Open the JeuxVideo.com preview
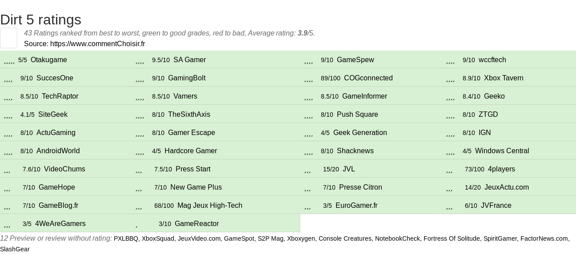Screen dimensions: 576x254 click(x=199, y=238)
